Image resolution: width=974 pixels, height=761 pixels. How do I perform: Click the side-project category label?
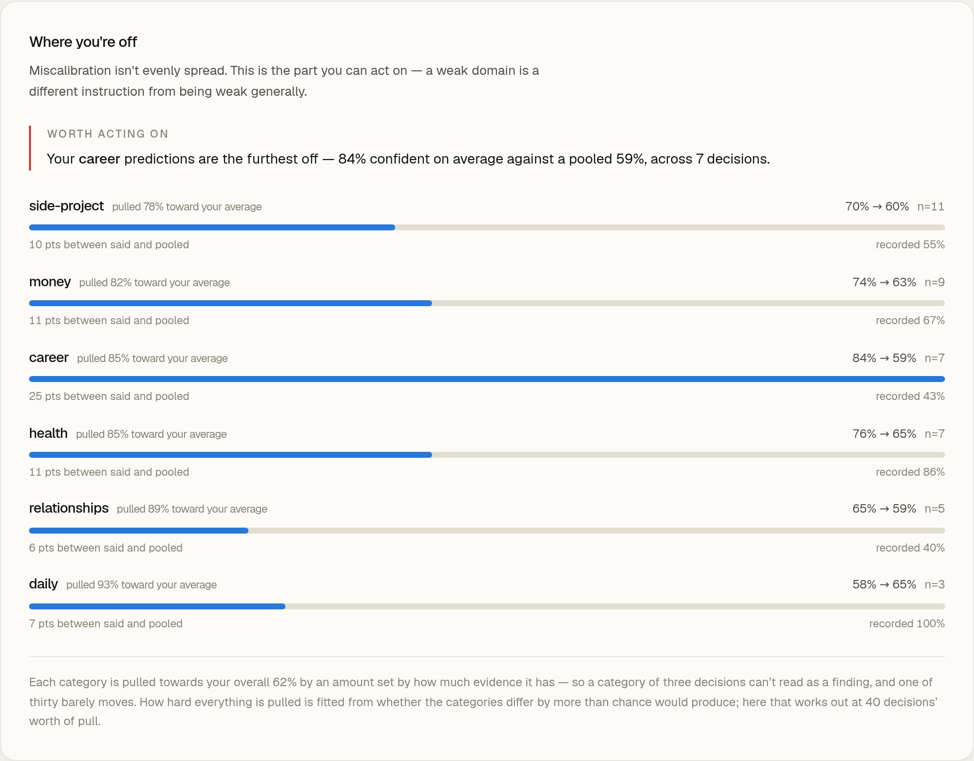click(66, 206)
